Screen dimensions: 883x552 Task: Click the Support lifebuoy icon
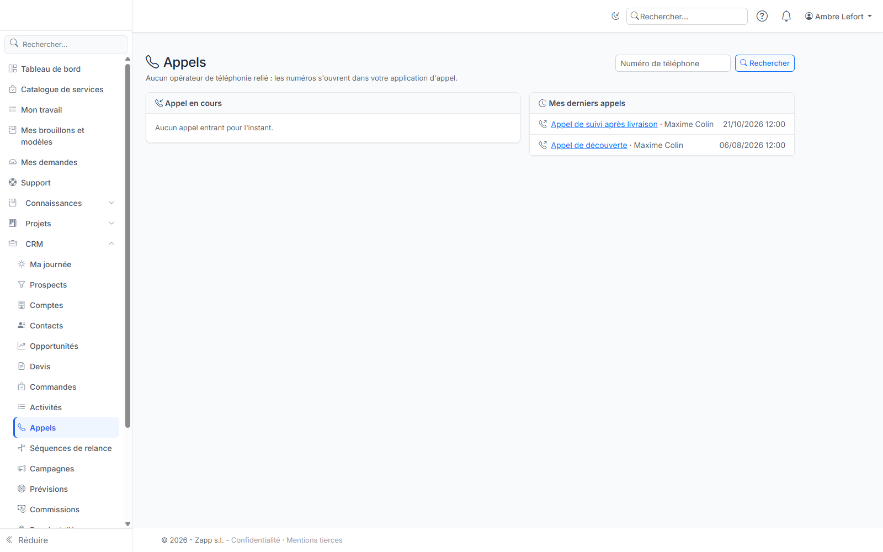point(13,183)
